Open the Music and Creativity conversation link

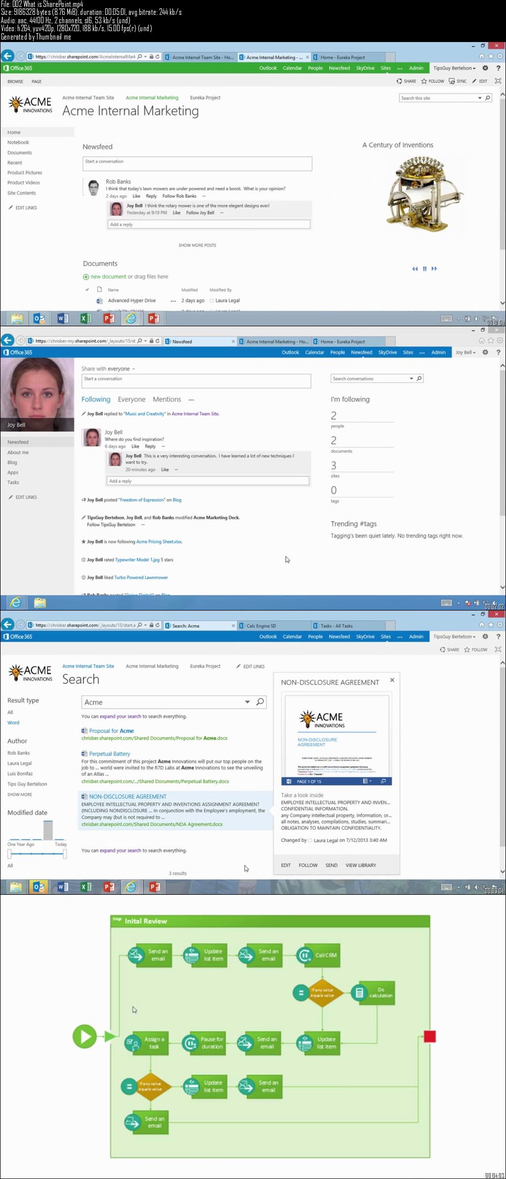click(x=144, y=414)
